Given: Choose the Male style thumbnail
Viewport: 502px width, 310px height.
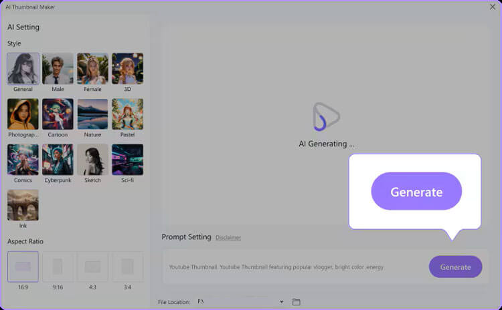Looking at the screenshot, I should pyautogui.click(x=58, y=68).
